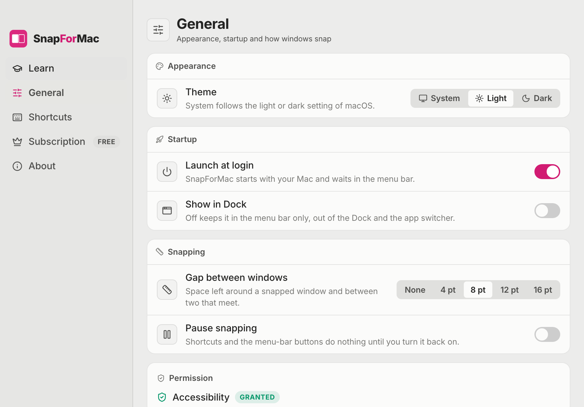
Task: Click the shield icon in Permission header
Action: (161, 378)
